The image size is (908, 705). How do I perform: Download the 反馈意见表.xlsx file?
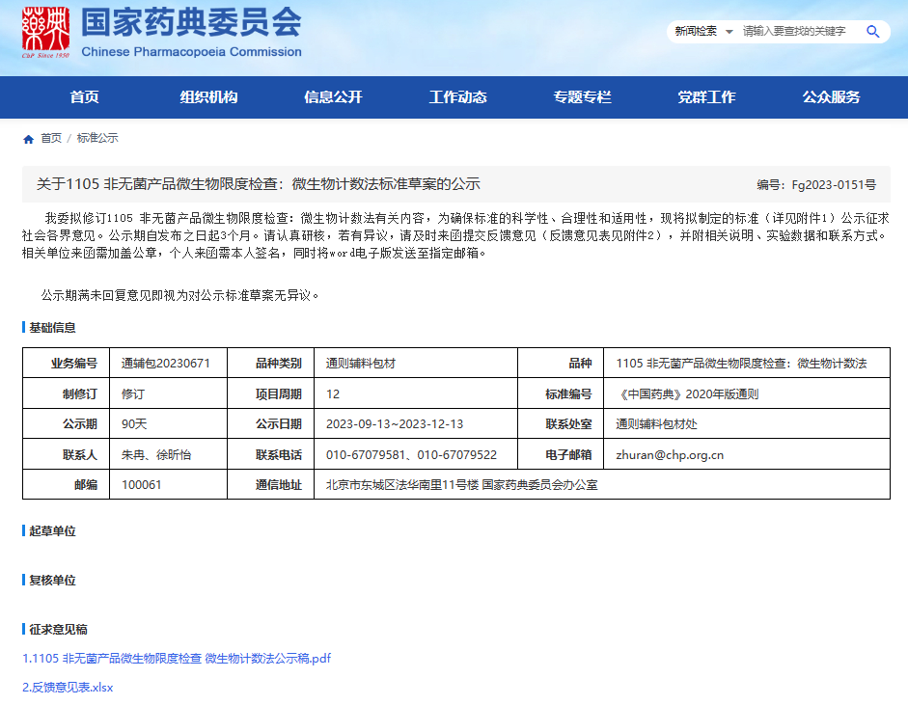68,687
